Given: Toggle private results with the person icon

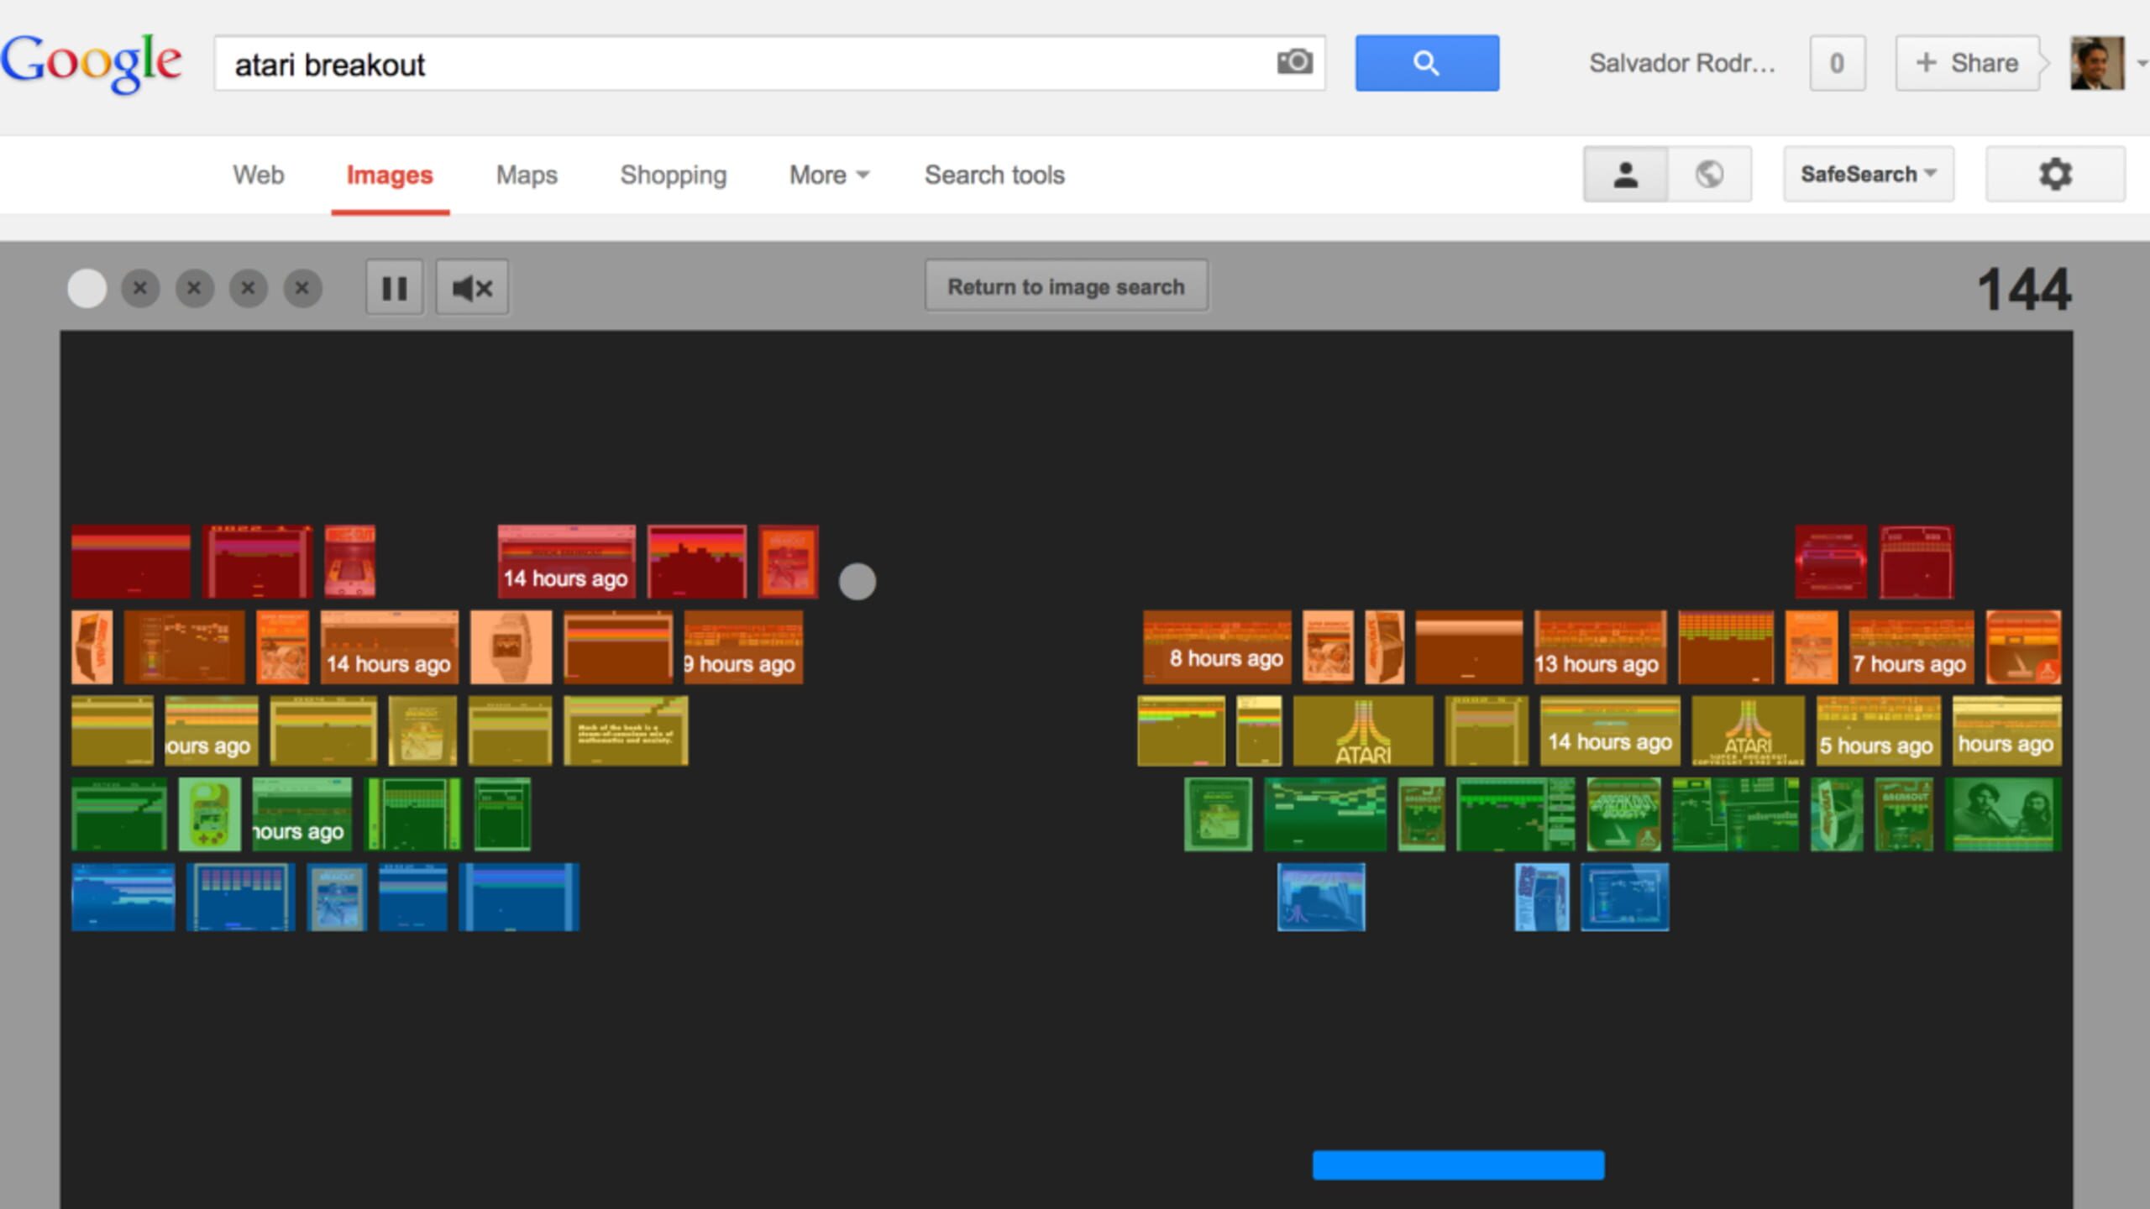Looking at the screenshot, I should [1626, 174].
